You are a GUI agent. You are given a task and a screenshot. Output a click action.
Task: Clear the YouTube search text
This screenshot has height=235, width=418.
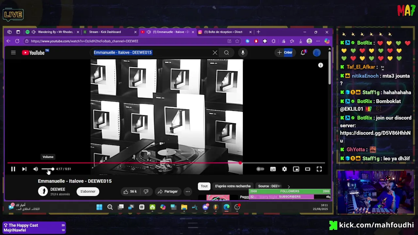[x=215, y=53]
